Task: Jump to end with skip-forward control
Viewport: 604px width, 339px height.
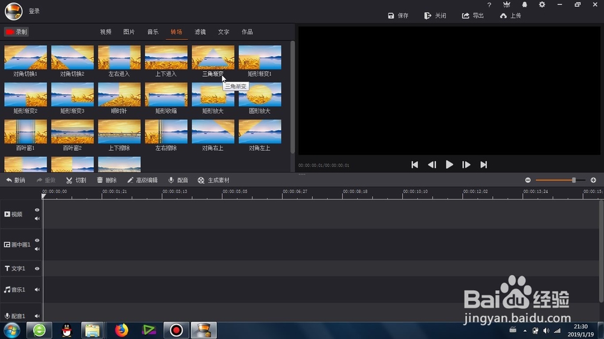Action: [x=483, y=165]
